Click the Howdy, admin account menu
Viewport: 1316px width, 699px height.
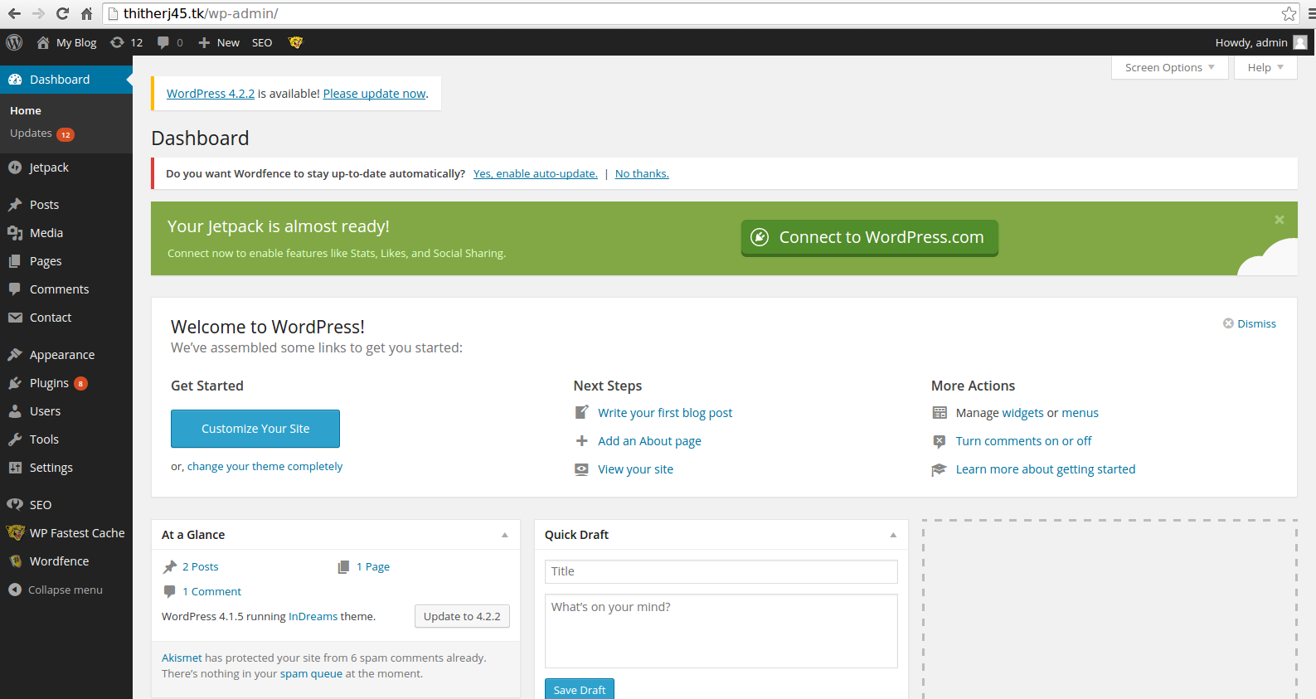pos(1260,42)
